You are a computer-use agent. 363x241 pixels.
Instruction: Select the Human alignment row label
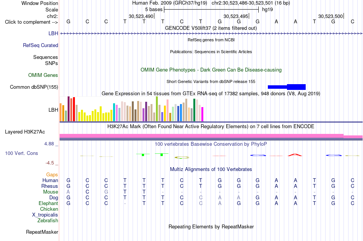(x=50, y=180)
